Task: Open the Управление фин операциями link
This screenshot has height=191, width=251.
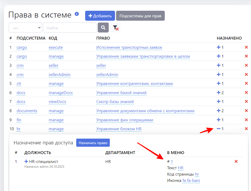Action: [x=124, y=120]
